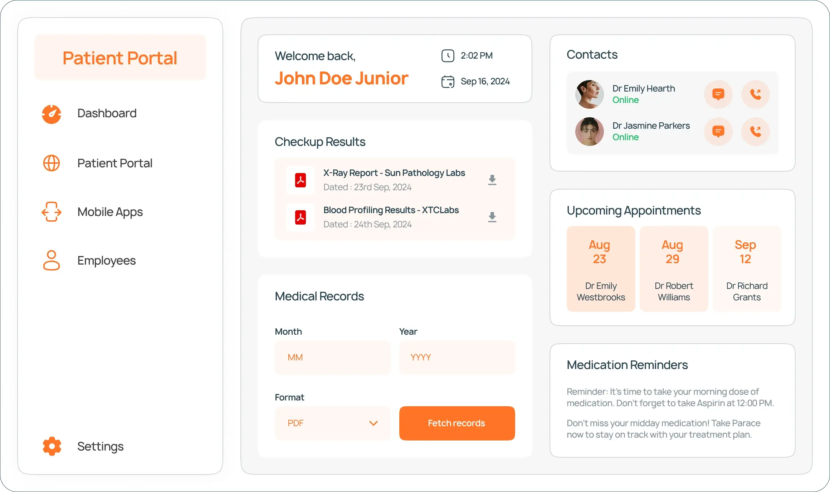Screen dimensions: 830x492
Task: Expand the PDF format chevron
Action: (x=373, y=423)
